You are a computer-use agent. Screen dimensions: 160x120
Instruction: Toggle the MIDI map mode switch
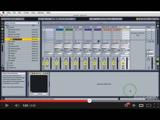(146, 19)
